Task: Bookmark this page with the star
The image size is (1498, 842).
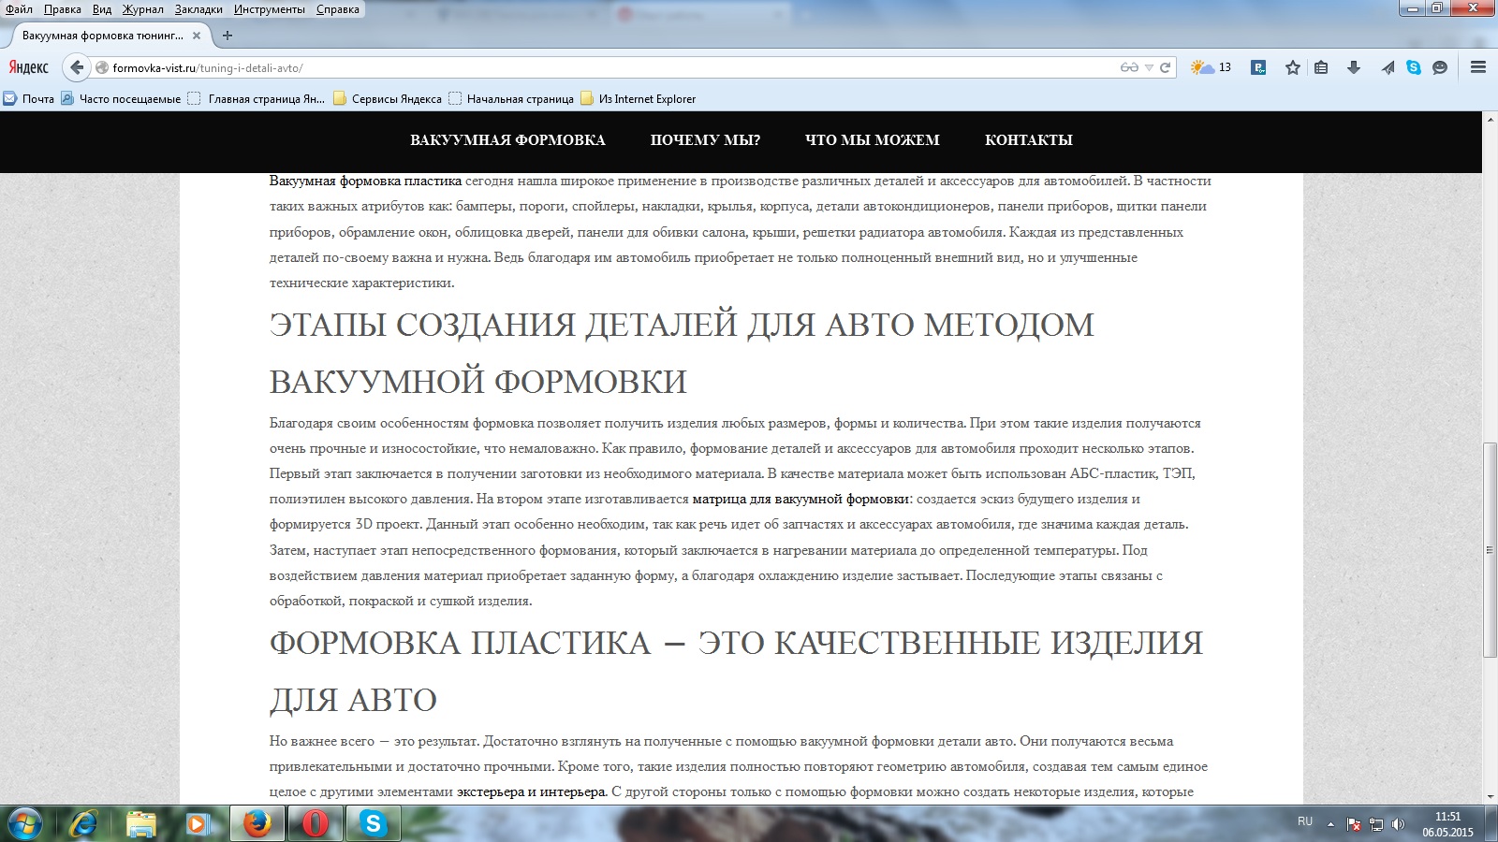Action: 1293,67
